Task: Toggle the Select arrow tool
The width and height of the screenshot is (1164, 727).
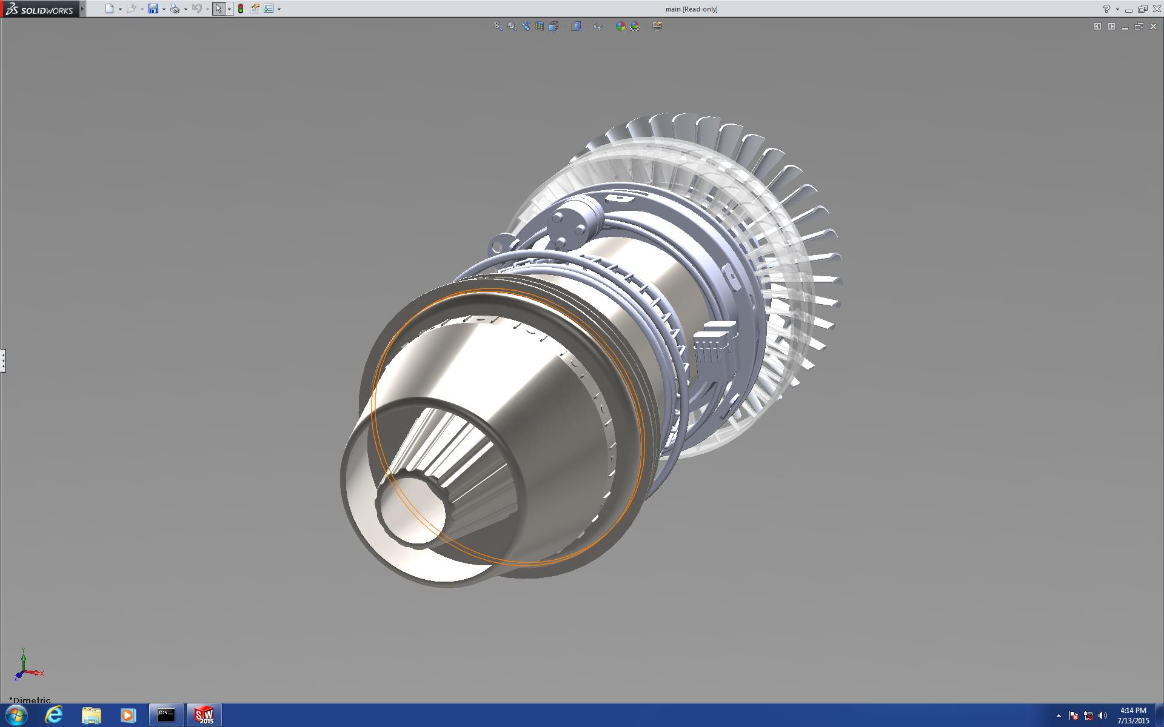Action: 218,8
